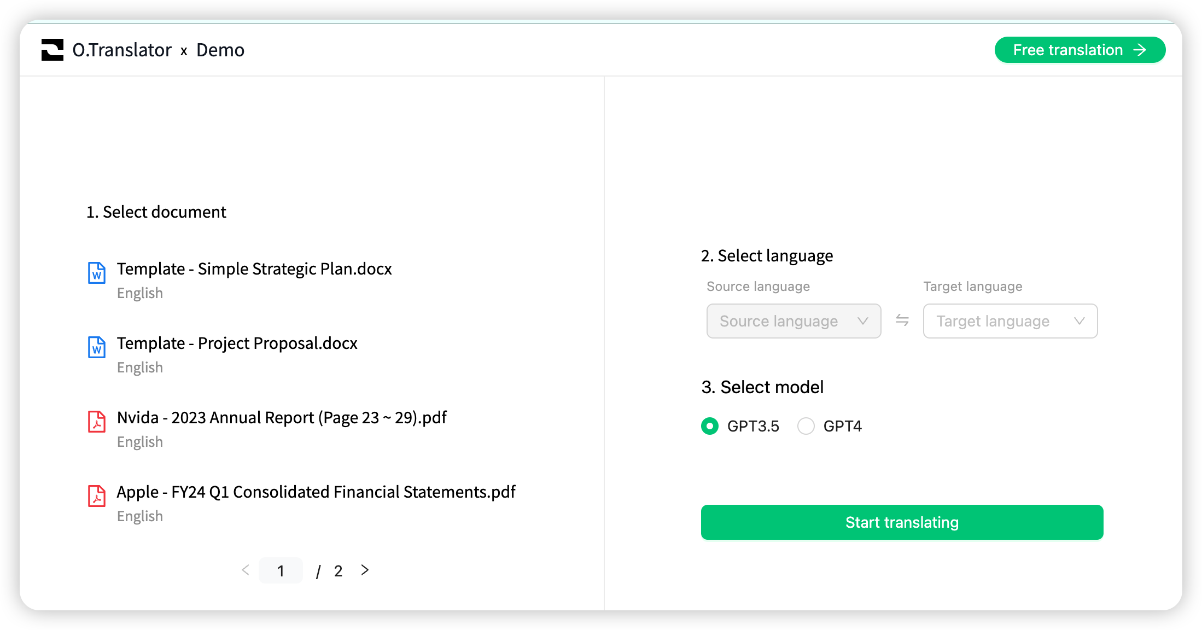Image resolution: width=1202 pixels, height=630 pixels.
Task: Click the PDF icon for Nvidia Annual Report
Action: click(97, 422)
